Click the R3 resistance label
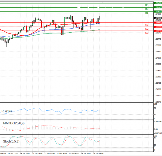 pyautogui.click(x=147, y=5)
